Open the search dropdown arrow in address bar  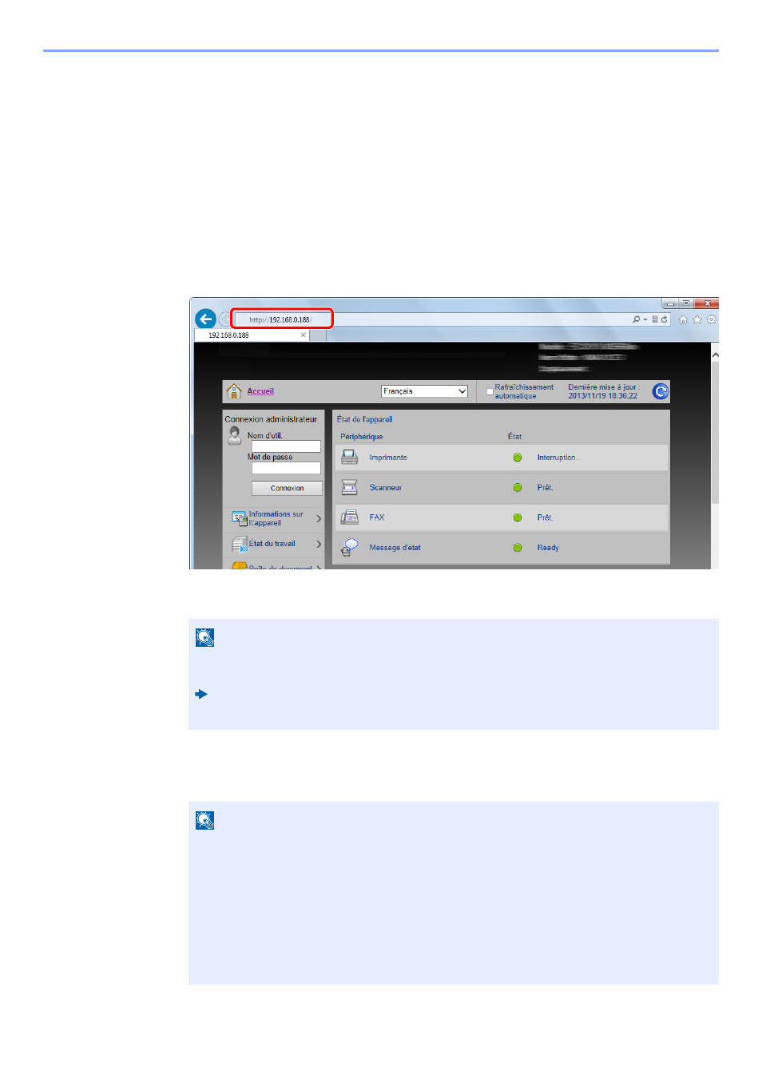[645, 319]
